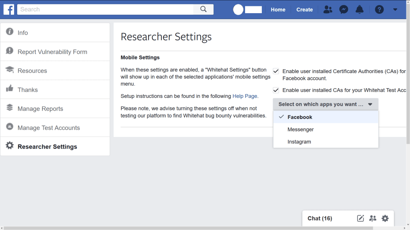Screen dimensions: 410x230
Task: Click the Facebook logo icon
Action: [x=9, y=10]
